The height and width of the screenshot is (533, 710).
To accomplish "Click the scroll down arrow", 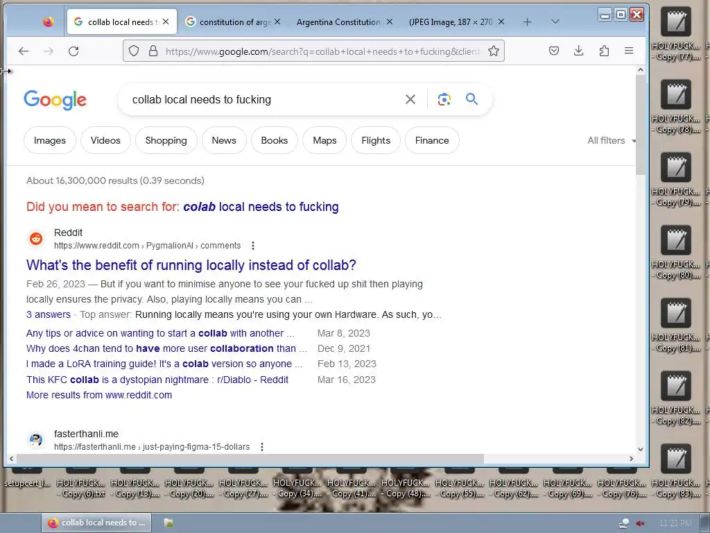I will 640,449.
